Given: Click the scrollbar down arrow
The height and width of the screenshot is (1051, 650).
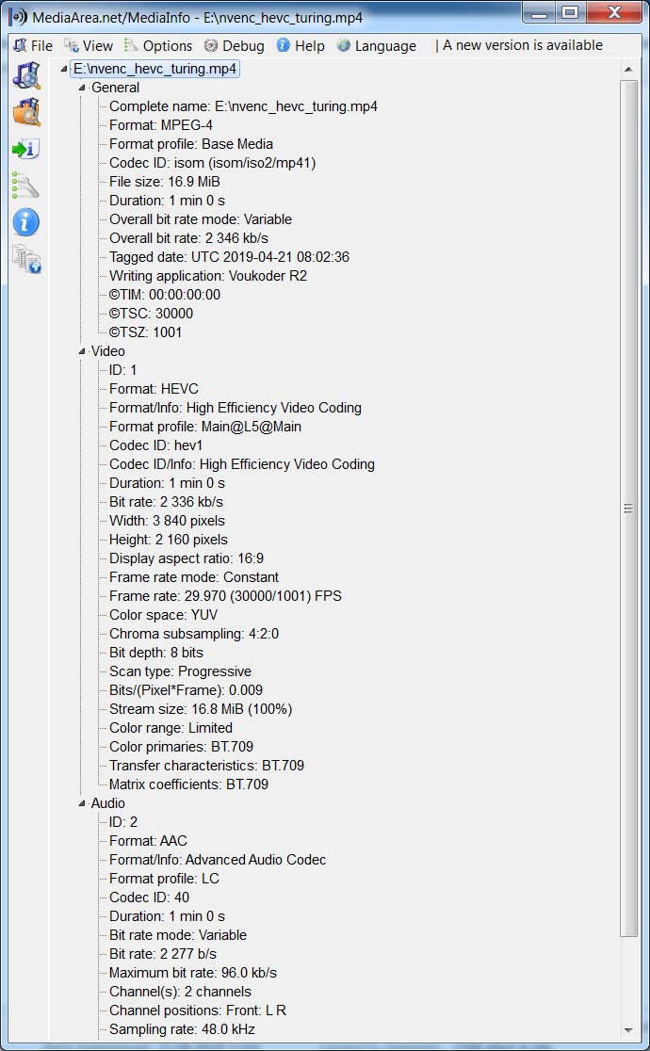Looking at the screenshot, I should click(x=628, y=1029).
